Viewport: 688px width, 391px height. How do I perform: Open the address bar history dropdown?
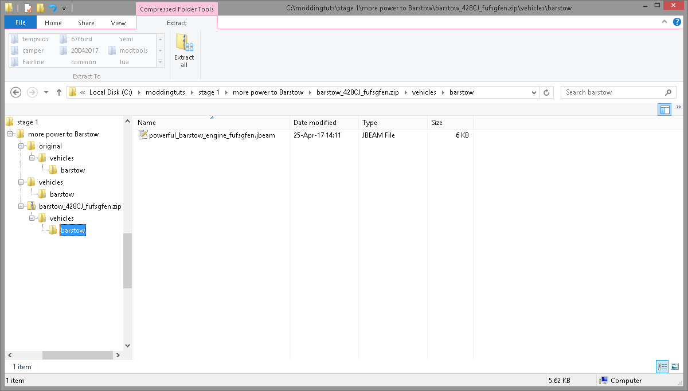[x=534, y=92]
